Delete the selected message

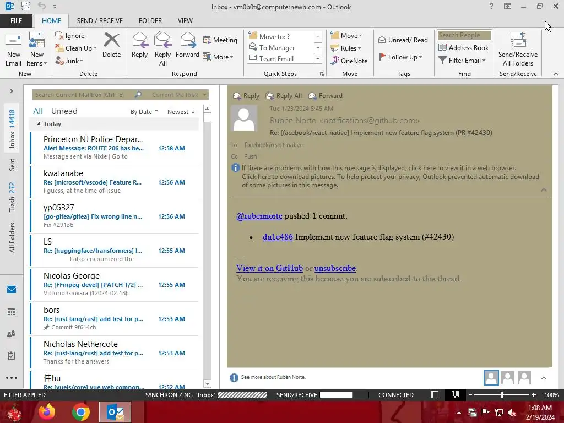point(111,45)
